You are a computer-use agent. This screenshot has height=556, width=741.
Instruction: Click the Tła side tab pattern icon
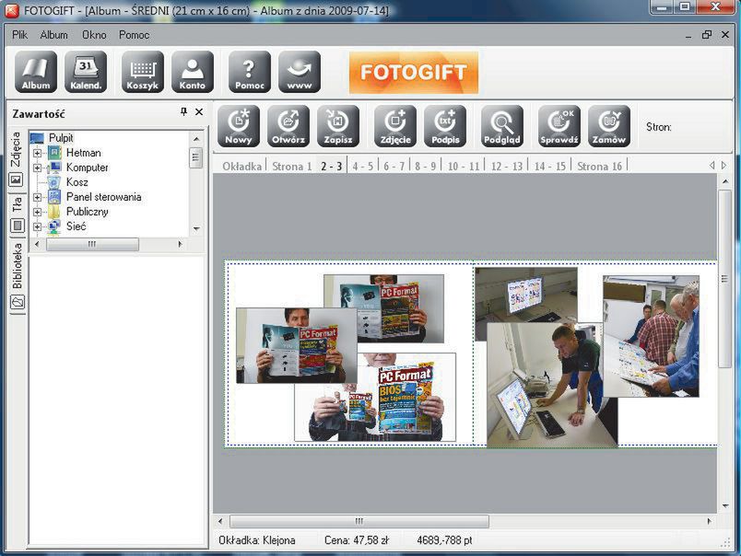tap(17, 226)
